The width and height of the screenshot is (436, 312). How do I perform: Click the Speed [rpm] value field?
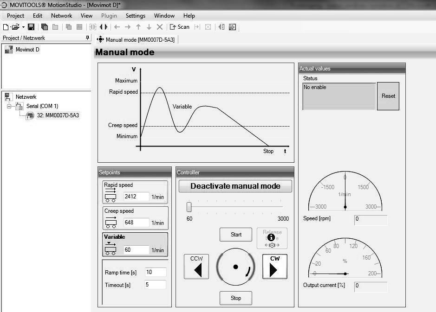pos(371,220)
